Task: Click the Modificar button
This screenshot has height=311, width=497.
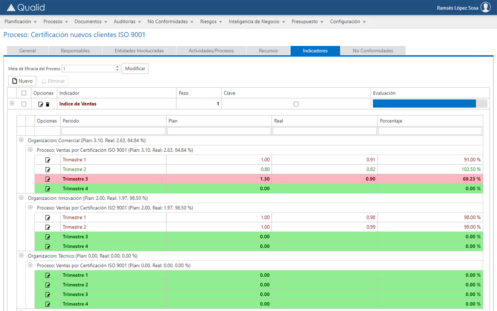Action: pyautogui.click(x=134, y=69)
